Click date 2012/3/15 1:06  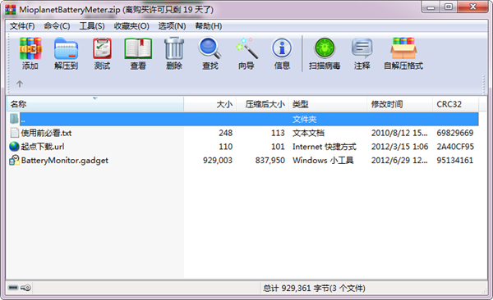[x=399, y=147]
